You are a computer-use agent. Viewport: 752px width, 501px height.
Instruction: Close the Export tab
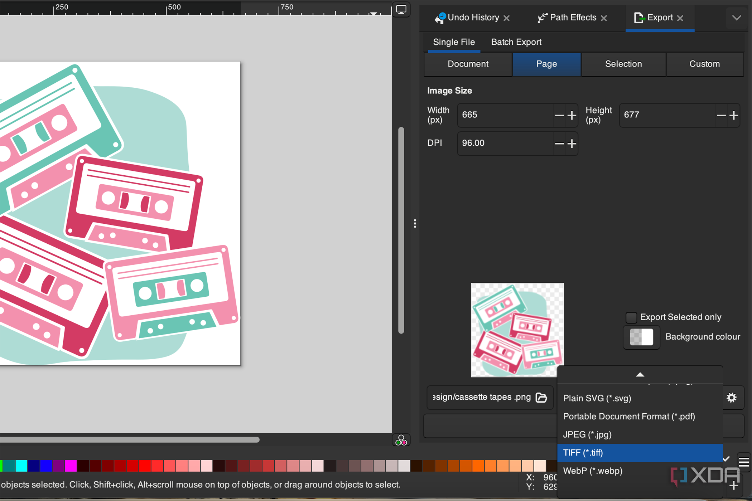tap(680, 18)
